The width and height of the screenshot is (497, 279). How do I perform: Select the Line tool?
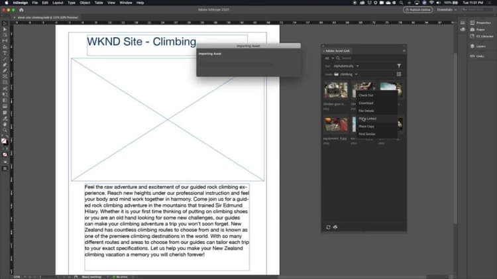click(5, 59)
